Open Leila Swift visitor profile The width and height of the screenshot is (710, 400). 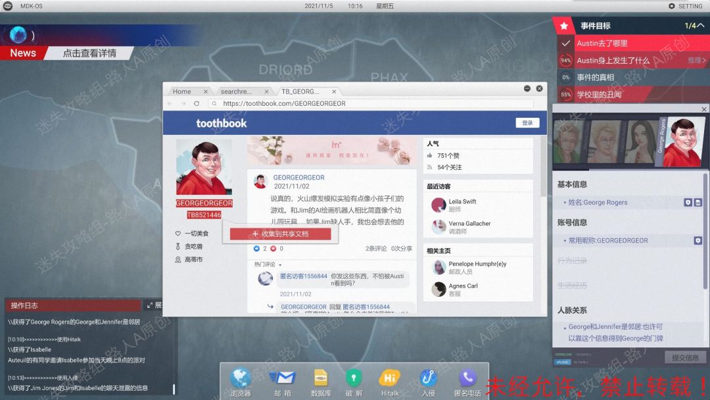tap(462, 201)
